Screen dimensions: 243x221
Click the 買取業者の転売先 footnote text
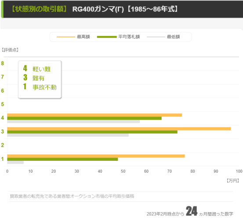[72, 196]
